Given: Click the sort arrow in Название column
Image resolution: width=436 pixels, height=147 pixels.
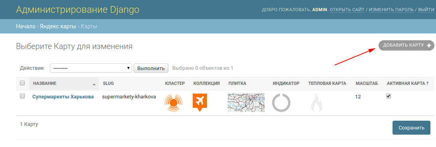Looking at the screenshot, I should pyautogui.click(x=94, y=84).
